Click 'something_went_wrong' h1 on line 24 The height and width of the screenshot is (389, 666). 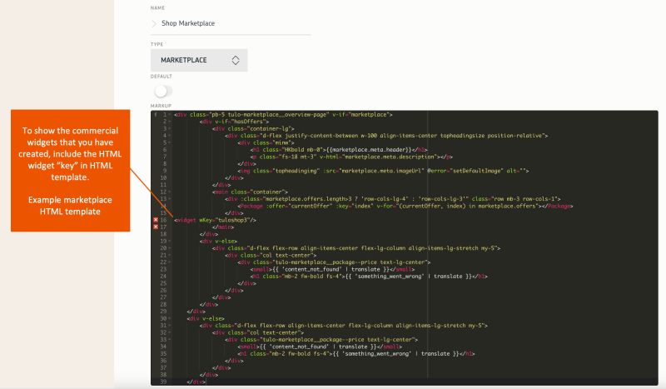coord(369,277)
